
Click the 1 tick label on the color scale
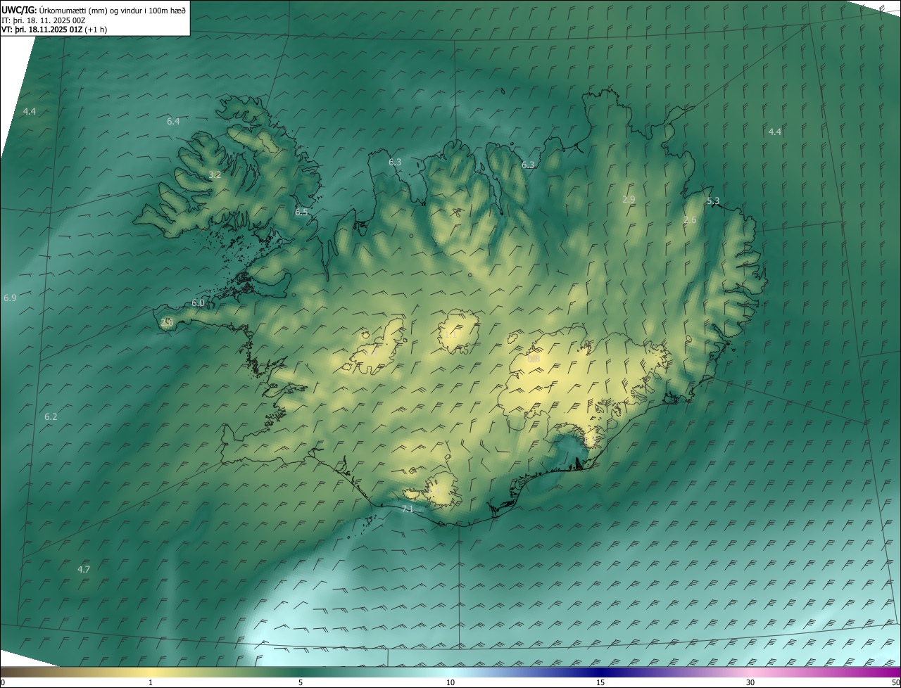coord(151,682)
